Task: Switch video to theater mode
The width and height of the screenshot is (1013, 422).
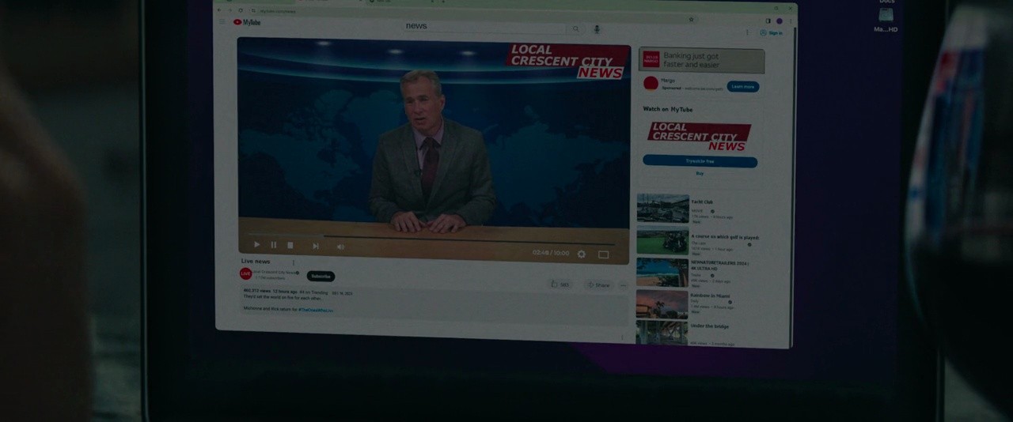Action: tap(603, 254)
